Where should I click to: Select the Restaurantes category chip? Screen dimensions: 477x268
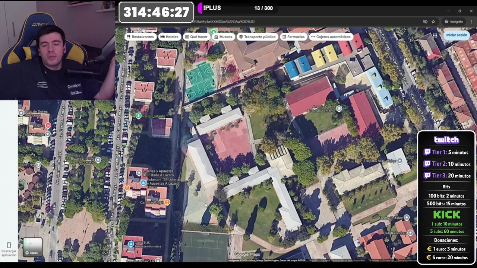coord(140,37)
